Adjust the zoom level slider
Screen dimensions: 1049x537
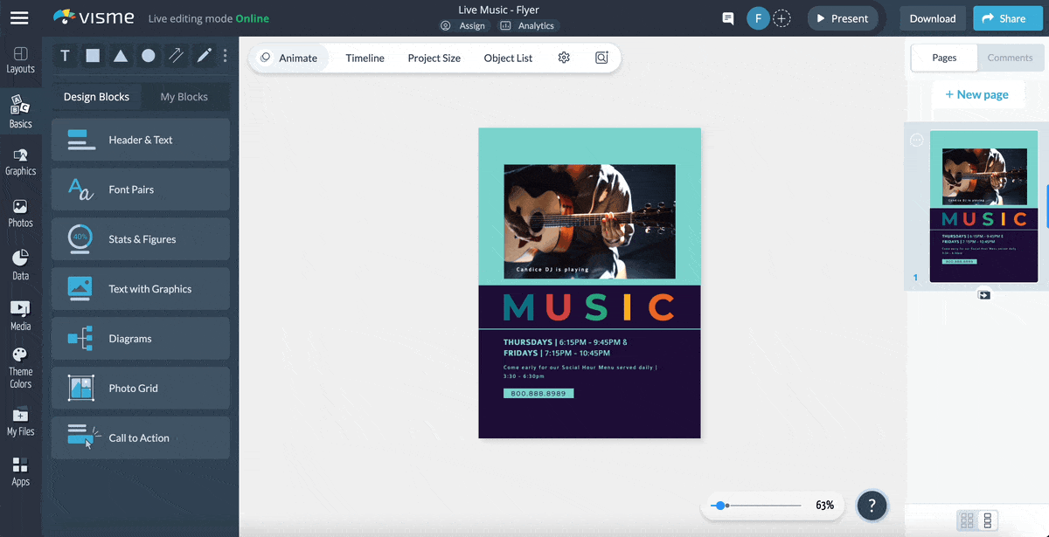[721, 505]
